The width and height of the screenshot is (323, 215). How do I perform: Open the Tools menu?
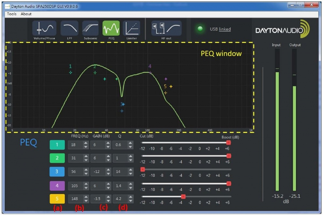[x=12, y=14]
